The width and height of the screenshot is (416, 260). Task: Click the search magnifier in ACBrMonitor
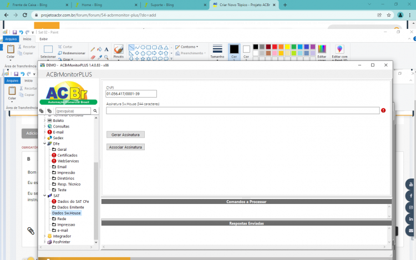click(x=95, y=111)
